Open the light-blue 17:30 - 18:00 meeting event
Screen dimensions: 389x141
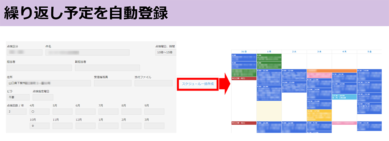pos(344,97)
